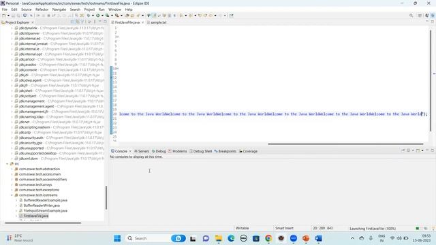
Task: Open the Window menu
Action: 114,10
